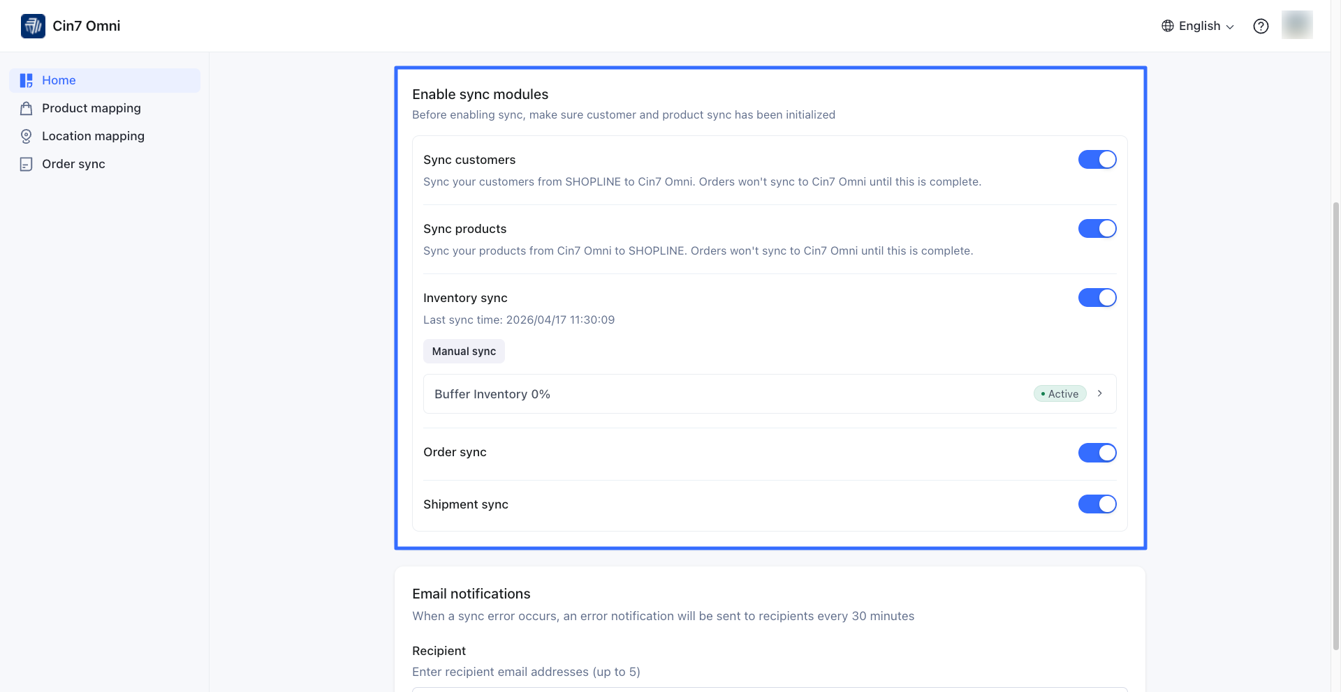
Task: Click the page vertical scrollbar
Action: point(1335,426)
